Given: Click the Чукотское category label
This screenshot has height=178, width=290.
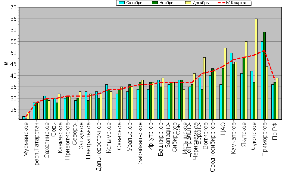Looking at the screenshot, I should [x=254, y=136].
